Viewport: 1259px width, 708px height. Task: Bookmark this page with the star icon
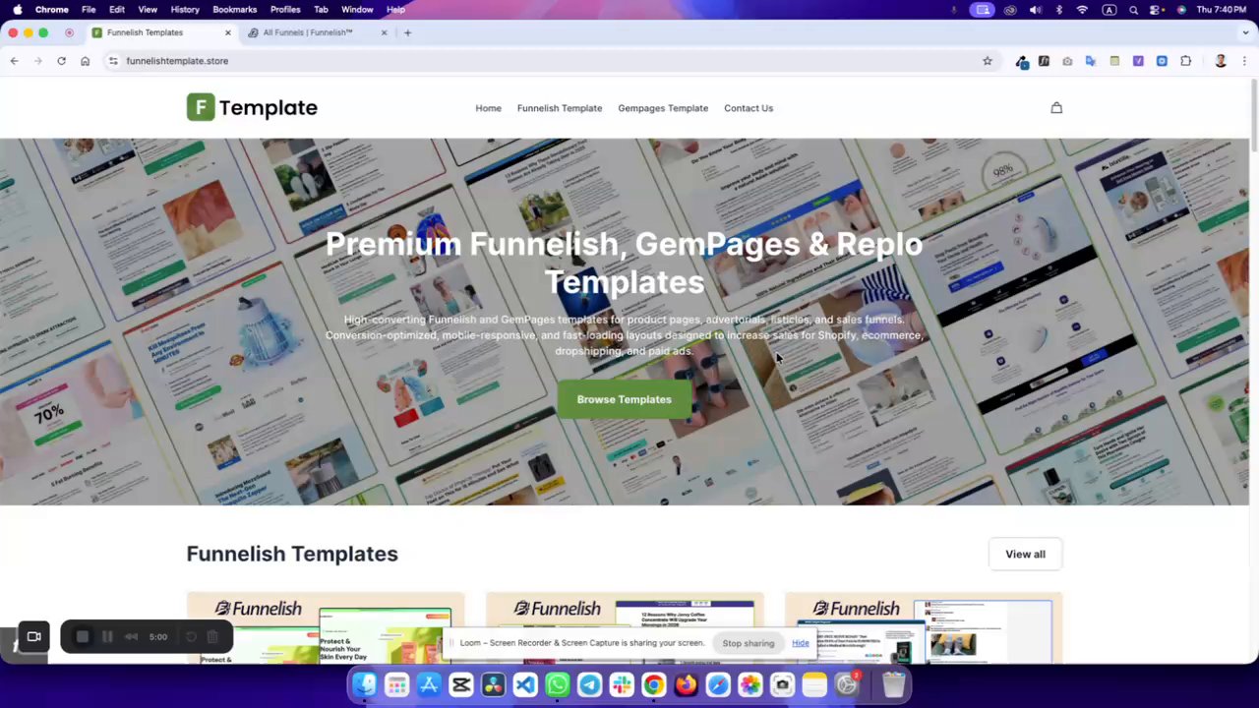[x=988, y=61]
